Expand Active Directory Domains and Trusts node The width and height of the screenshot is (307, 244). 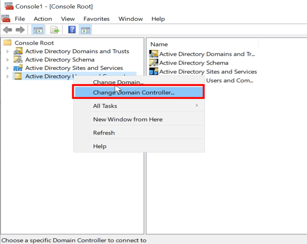[7, 51]
